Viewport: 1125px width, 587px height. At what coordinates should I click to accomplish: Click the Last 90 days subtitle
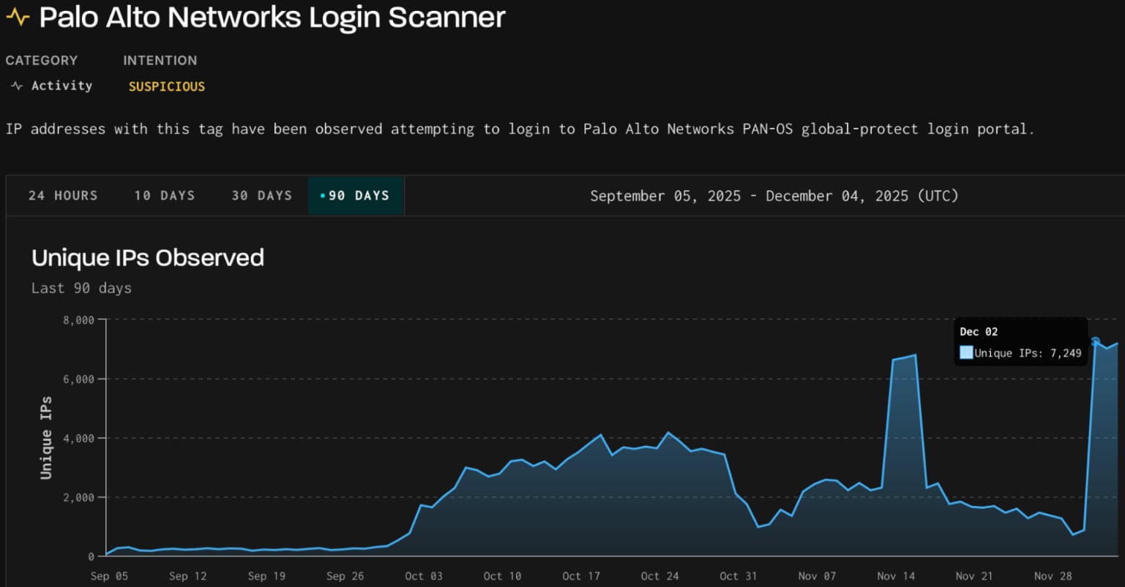81,288
